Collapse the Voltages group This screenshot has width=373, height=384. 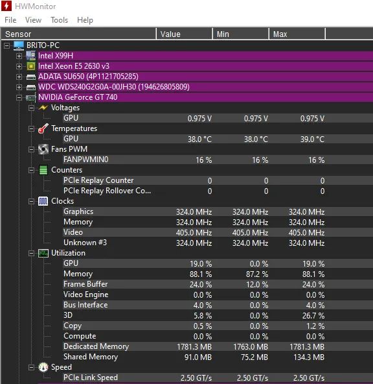coord(31,108)
